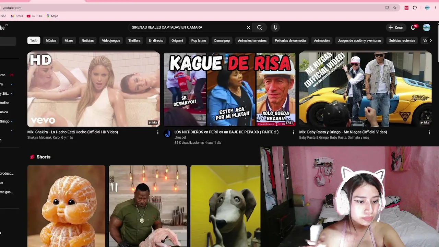The image size is (439, 247).
Task: Select the Videojuegos filter chip
Action: (111, 40)
